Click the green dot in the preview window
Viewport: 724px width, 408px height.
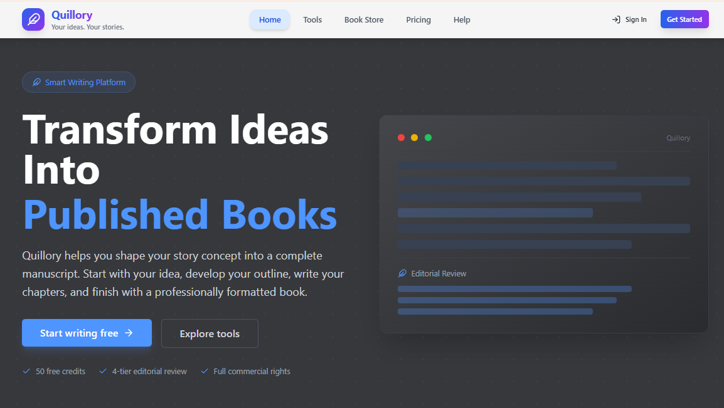click(429, 137)
